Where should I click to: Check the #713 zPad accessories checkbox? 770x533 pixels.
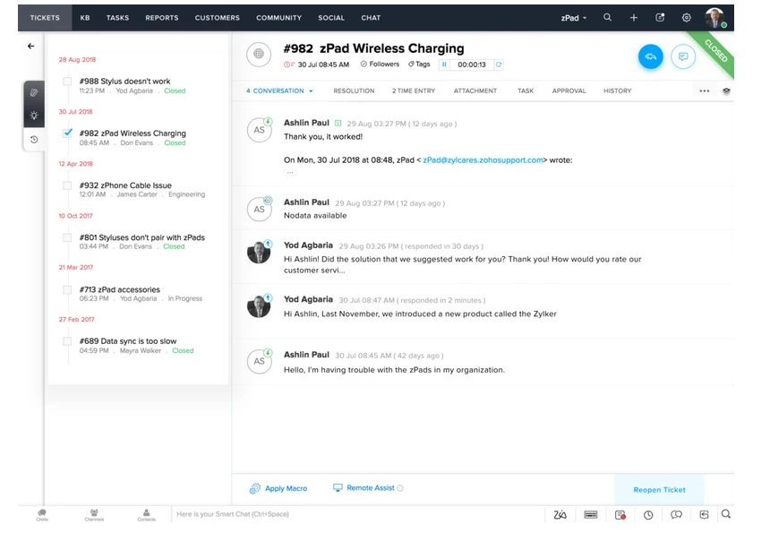click(67, 289)
